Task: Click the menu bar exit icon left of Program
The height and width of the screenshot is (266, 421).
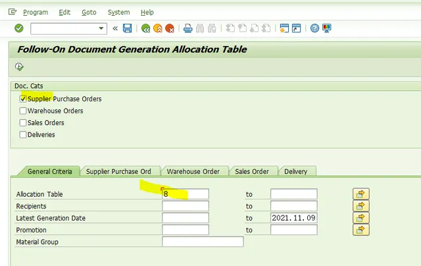Action: [x=12, y=12]
